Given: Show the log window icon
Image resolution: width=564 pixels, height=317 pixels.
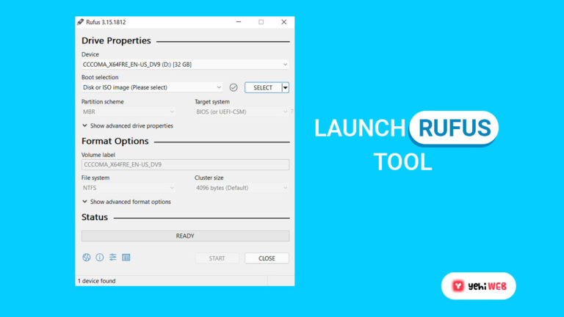Looking at the screenshot, I should click(126, 258).
